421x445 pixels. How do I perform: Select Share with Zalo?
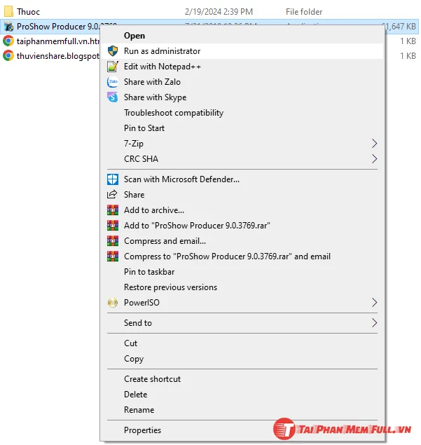(242, 82)
